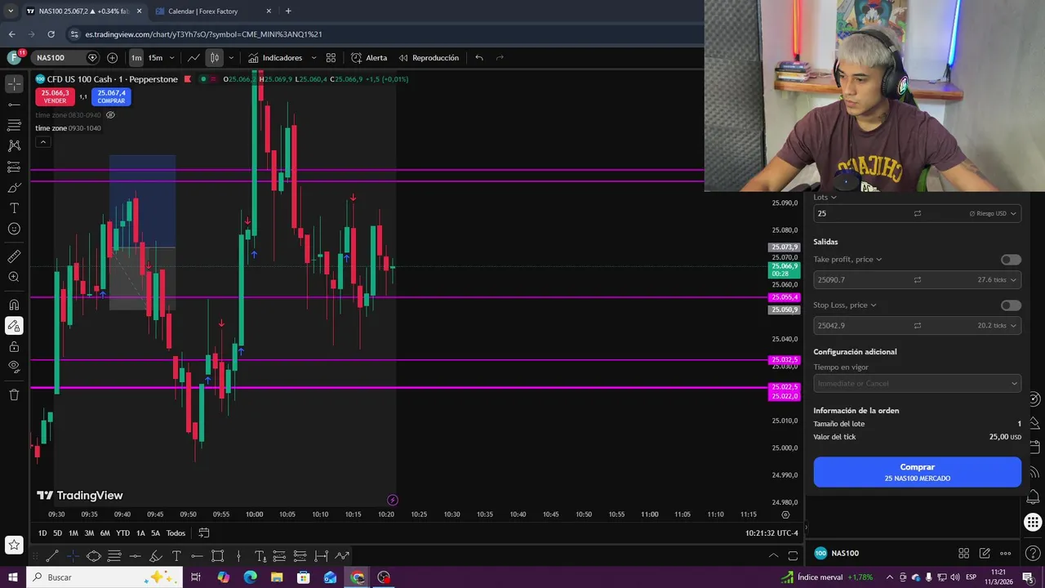1045x588 pixels.
Task: Switch to line chart style
Action: pos(193,58)
